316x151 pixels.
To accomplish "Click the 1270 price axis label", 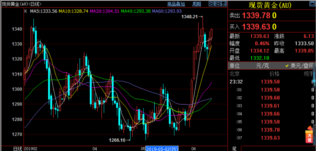I will pos(16,134).
